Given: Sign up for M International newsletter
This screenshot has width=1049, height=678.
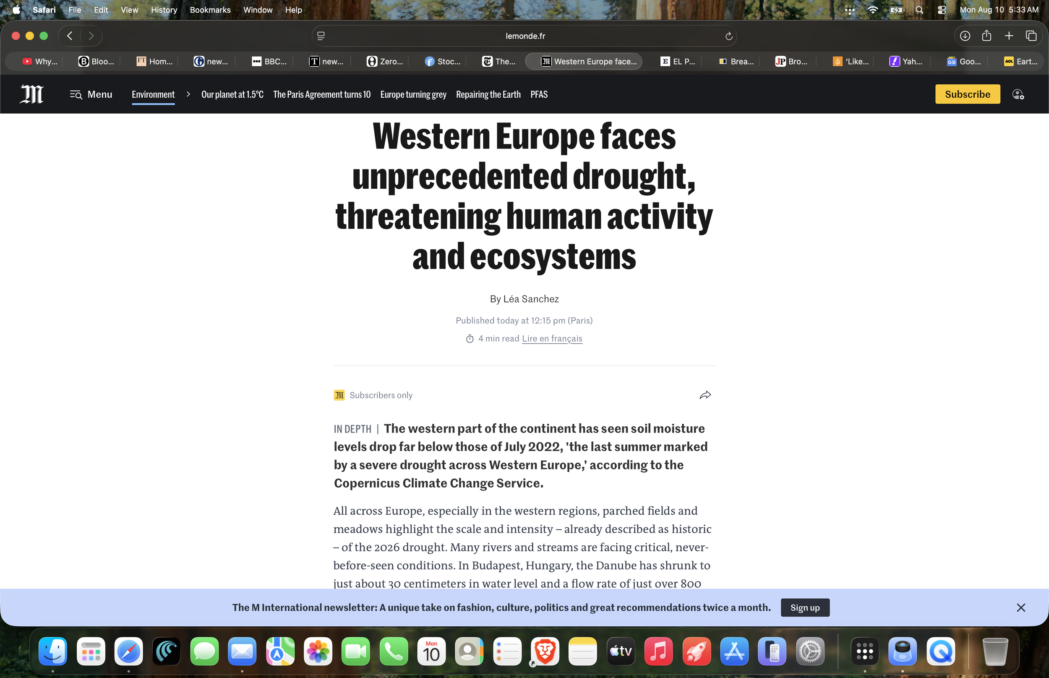Looking at the screenshot, I should 805,608.
